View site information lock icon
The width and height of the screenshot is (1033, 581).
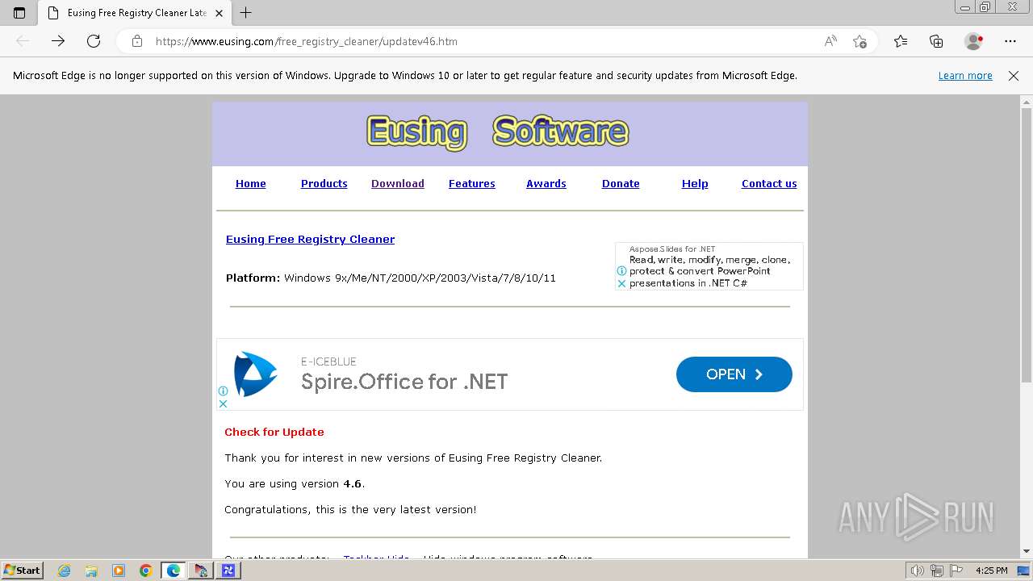(x=137, y=41)
